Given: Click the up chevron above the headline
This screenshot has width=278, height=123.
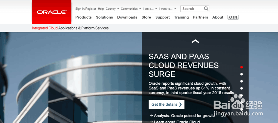Looking at the screenshot, I should point(195,41).
